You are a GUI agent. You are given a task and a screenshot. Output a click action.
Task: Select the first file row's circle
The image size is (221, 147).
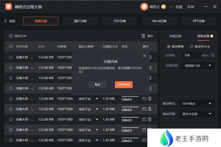(11, 57)
